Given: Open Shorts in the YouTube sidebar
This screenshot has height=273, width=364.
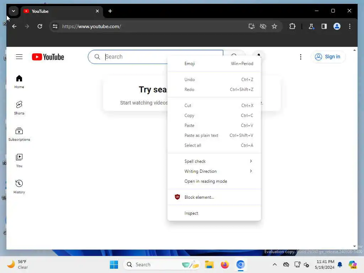Looking at the screenshot, I should coord(19,108).
